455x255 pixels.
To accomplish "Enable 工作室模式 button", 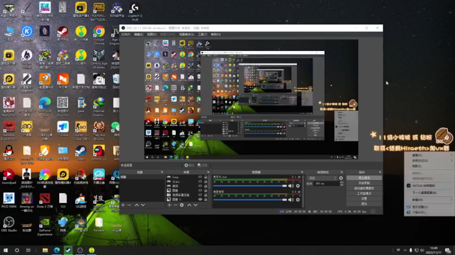I will click(364, 193).
